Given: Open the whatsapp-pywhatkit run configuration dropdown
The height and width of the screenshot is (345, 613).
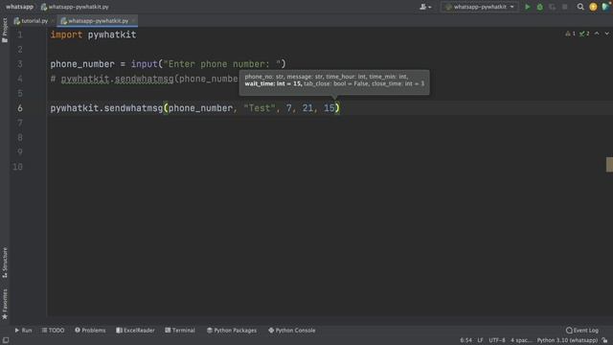Looking at the screenshot, I should click(x=480, y=7).
